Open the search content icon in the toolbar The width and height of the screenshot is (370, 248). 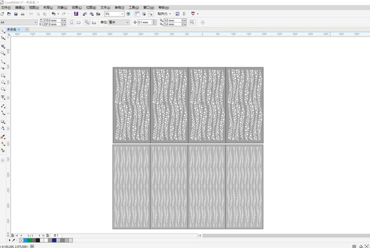click(x=76, y=14)
